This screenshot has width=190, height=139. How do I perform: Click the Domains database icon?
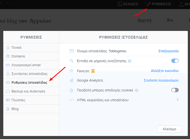(x=8, y=56)
